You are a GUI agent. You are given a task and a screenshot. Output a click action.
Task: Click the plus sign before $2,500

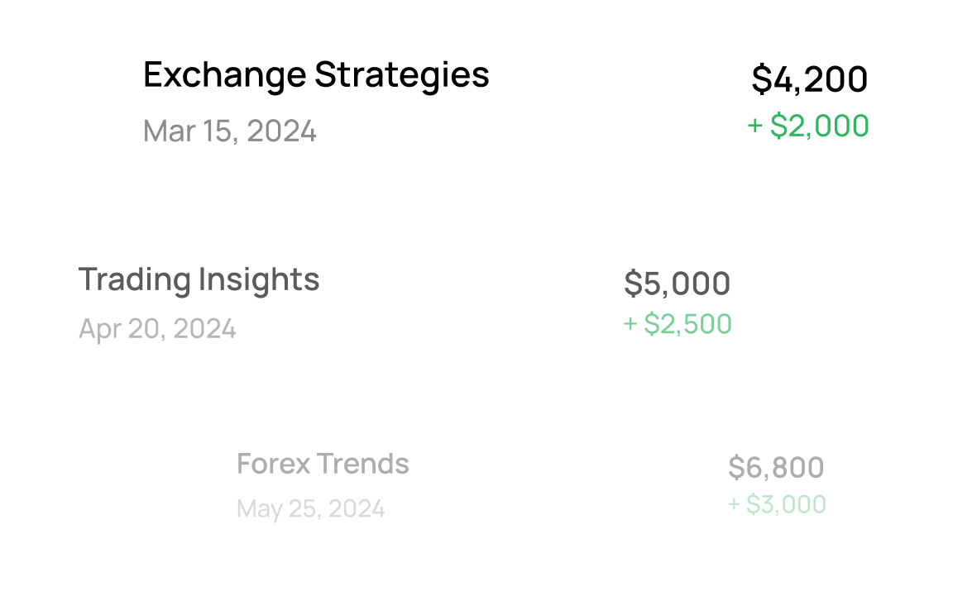pos(630,323)
